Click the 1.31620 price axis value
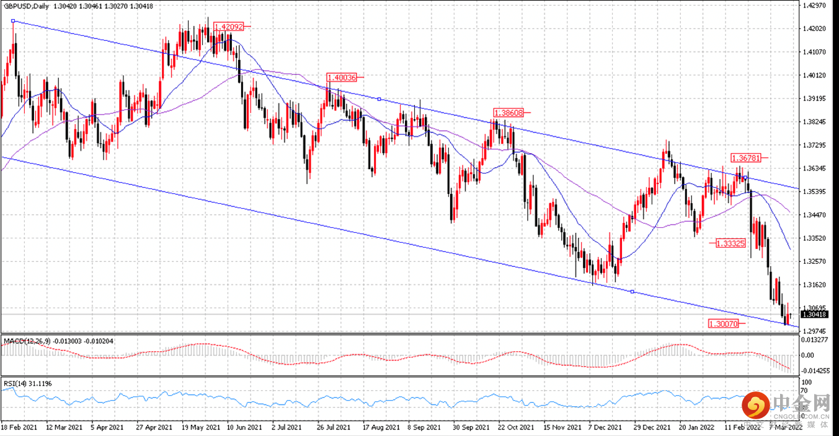839x436 pixels. (x=815, y=285)
